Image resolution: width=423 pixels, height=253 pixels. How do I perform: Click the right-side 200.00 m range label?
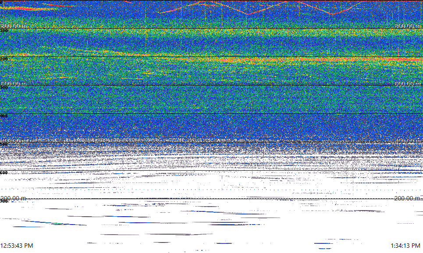click(408, 199)
